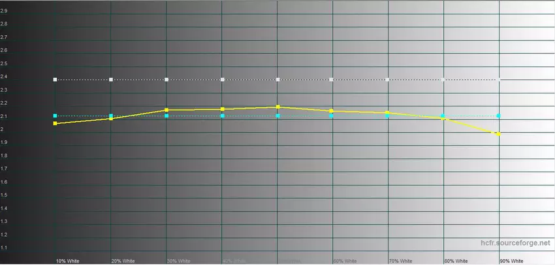The width and height of the screenshot is (555, 265).
Task: Click the "10% White" x-axis label
Action: coord(68,260)
